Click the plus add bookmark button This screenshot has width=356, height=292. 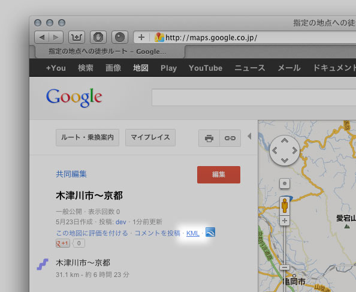tap(141, 37)
